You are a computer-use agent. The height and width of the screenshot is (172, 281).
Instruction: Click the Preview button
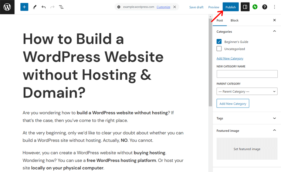[214, 7]
